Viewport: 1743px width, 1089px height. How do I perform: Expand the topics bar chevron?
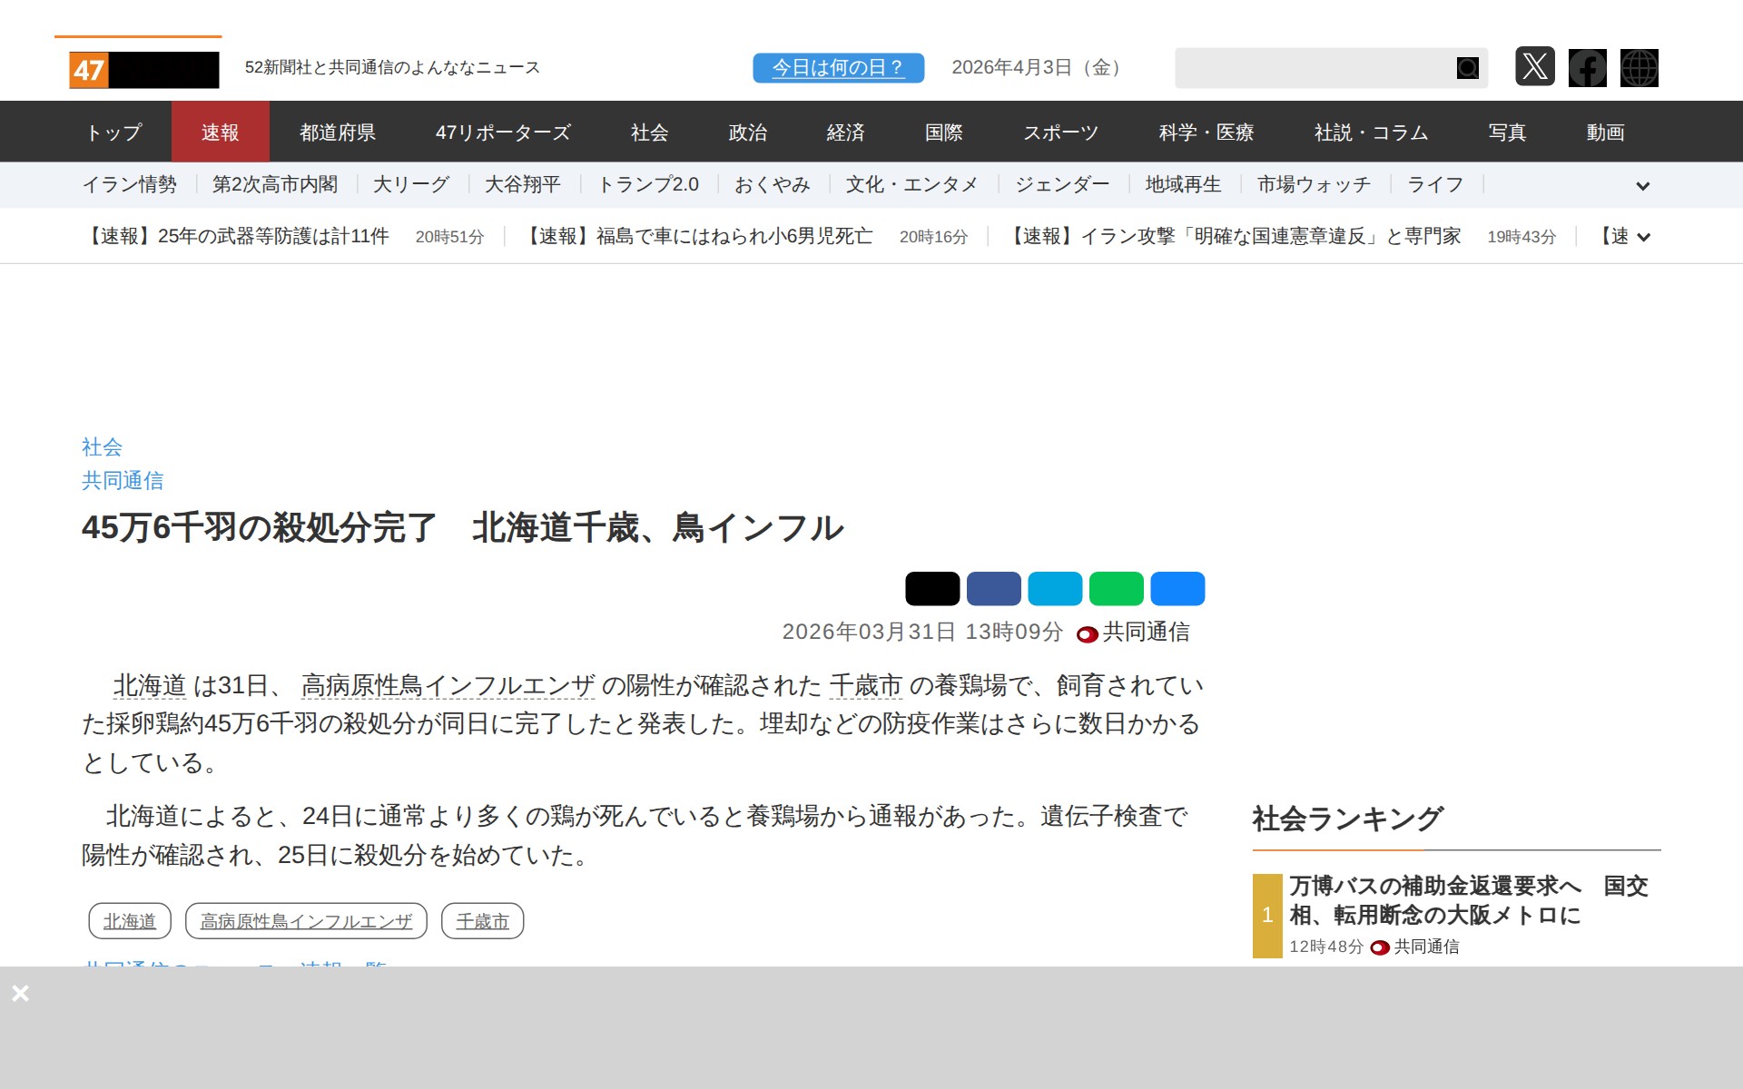tap(1642, 186)
